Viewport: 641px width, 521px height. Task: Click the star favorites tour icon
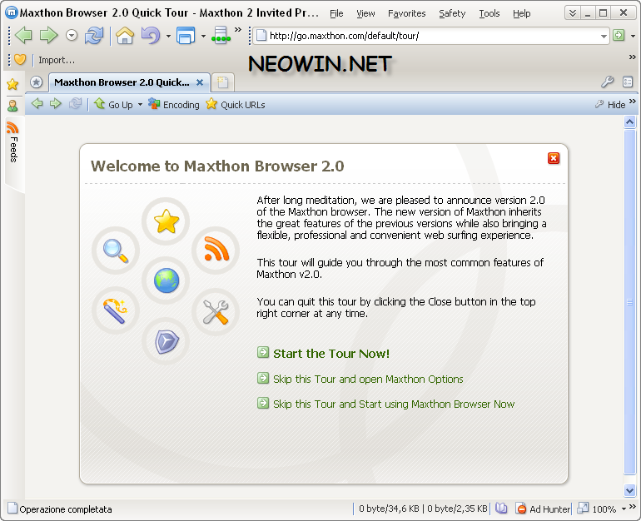point(166,221)
